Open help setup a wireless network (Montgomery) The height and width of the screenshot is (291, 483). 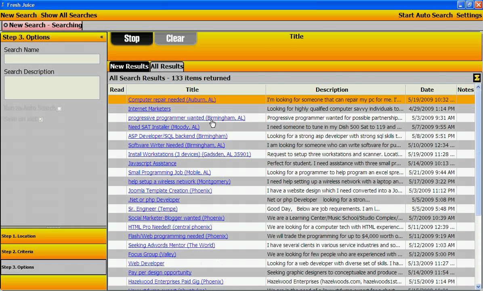click(x=179, y=181)
